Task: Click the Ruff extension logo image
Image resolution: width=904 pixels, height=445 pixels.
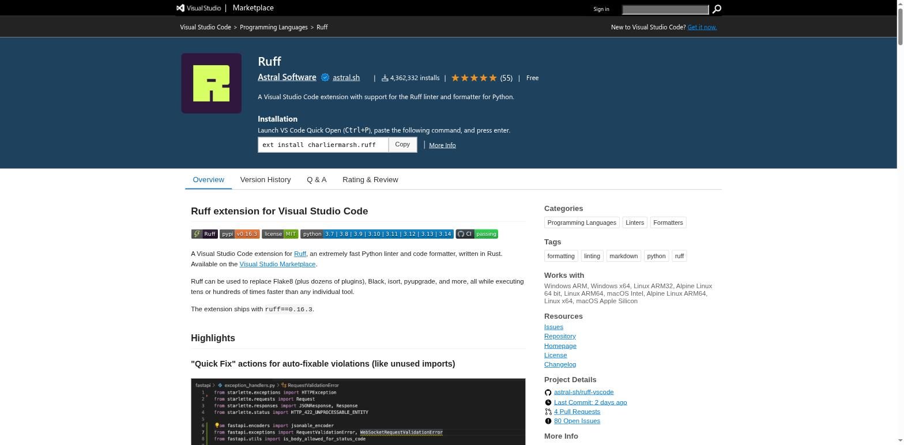Action: pos(212,84)
